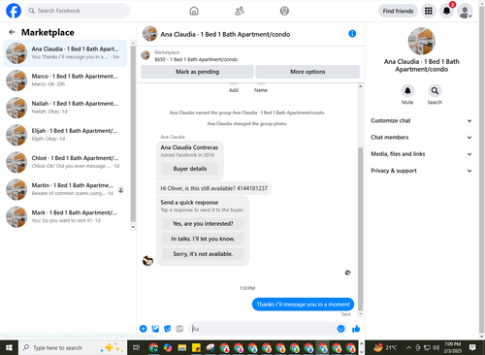The width and height of the screenshot is (485, 355).
Task: Open the emoji picker in message box
Action: (340, 329)
